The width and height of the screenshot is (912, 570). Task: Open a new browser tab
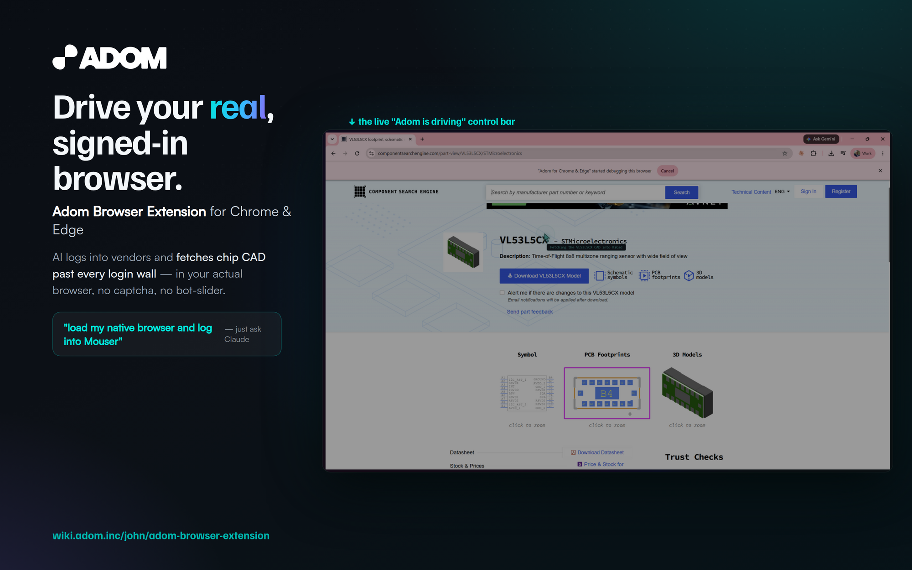click(x=422, y=139)
